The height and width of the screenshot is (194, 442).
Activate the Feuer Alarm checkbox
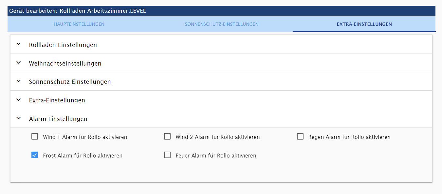[x=167, y=155]
